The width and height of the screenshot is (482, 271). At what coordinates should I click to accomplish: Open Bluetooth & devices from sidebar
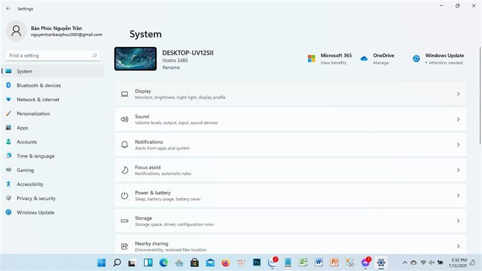(x=39, y=86)
